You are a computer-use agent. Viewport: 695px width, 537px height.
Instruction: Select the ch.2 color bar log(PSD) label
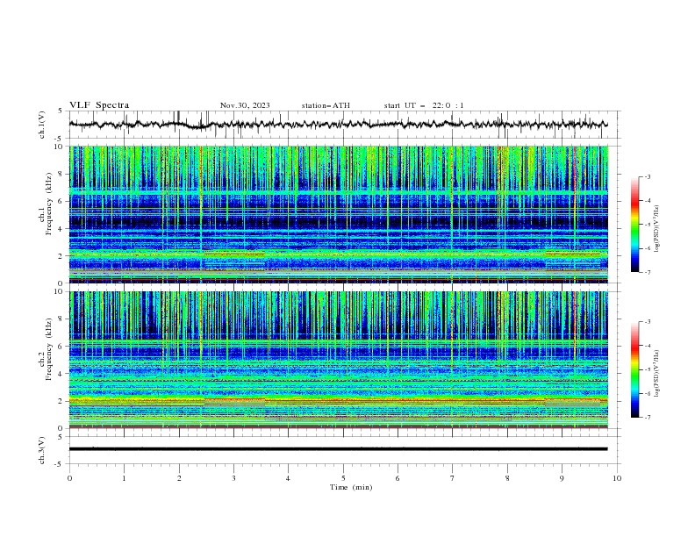tap(656, 374)
